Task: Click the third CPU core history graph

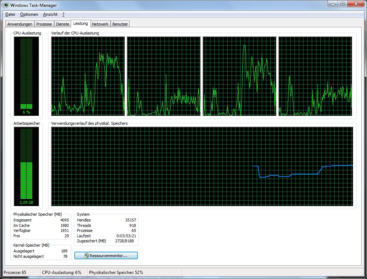Action: click(x=240, y=76)
